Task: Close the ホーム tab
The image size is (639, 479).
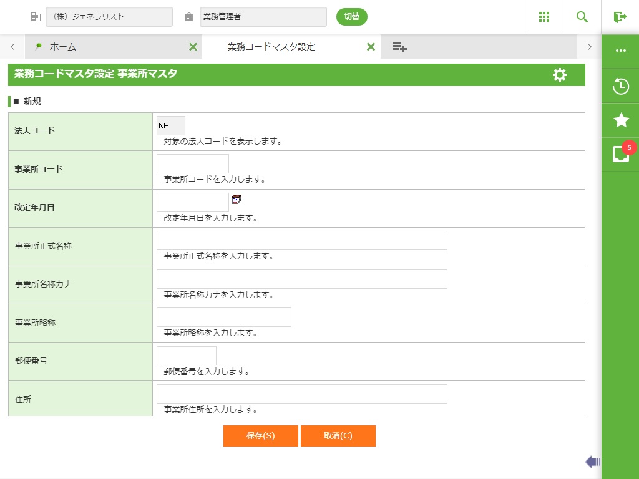Action: click(193, 47)
